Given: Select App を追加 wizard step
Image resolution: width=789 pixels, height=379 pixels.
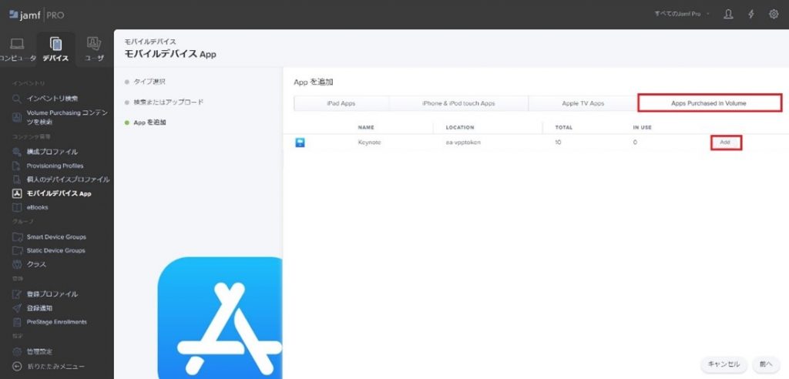Looking at the screenshot, I should (150, 122).
